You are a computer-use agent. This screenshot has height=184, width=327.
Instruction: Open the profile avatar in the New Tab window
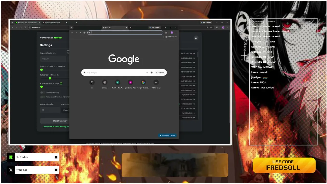coord(172,32)
